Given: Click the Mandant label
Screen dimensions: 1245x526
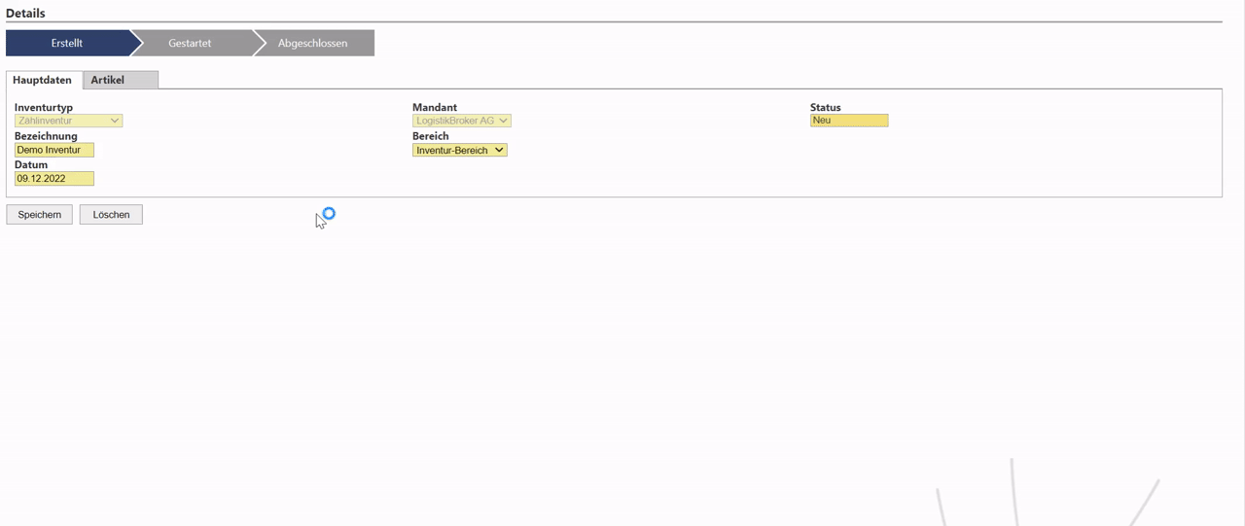Looking at the screenshot, I should [435, 107].
